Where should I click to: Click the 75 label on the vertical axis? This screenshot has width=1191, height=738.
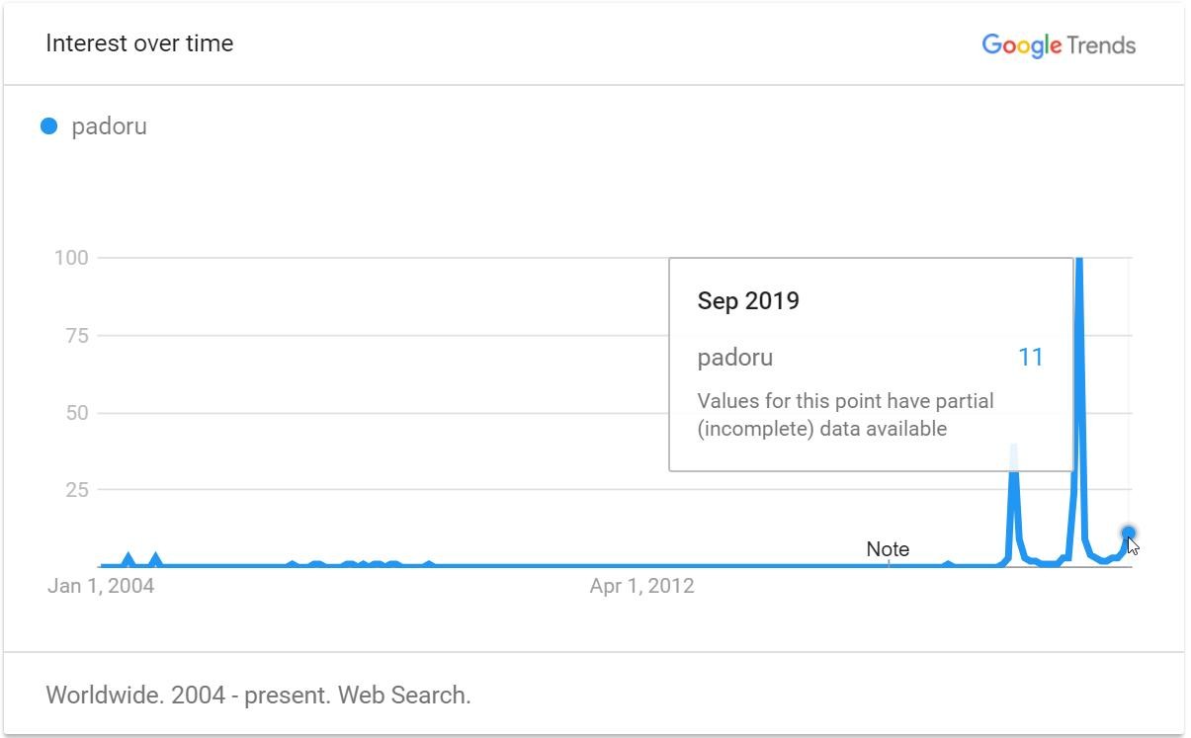coord(77,336)
